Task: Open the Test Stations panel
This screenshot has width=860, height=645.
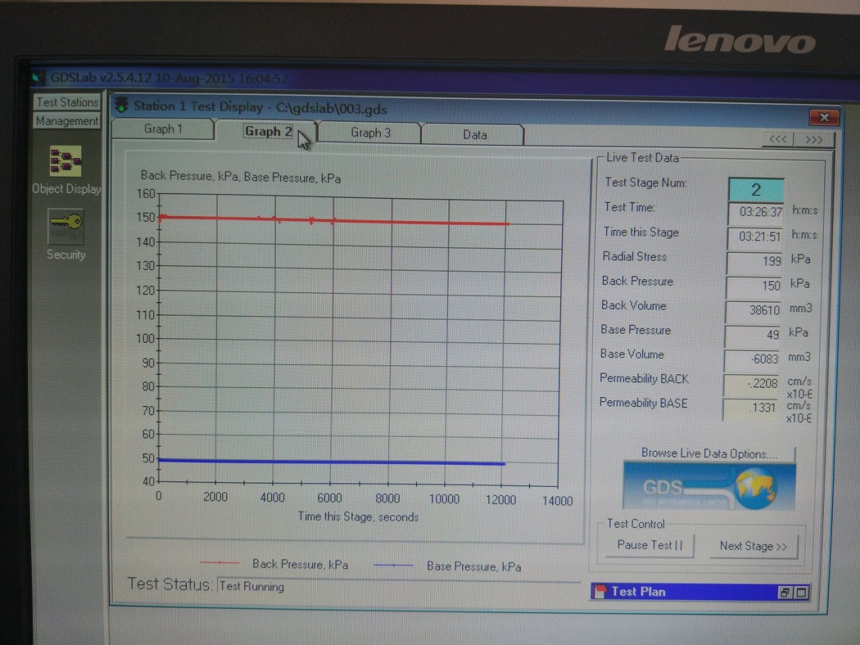Action: [x=67, y=102]
